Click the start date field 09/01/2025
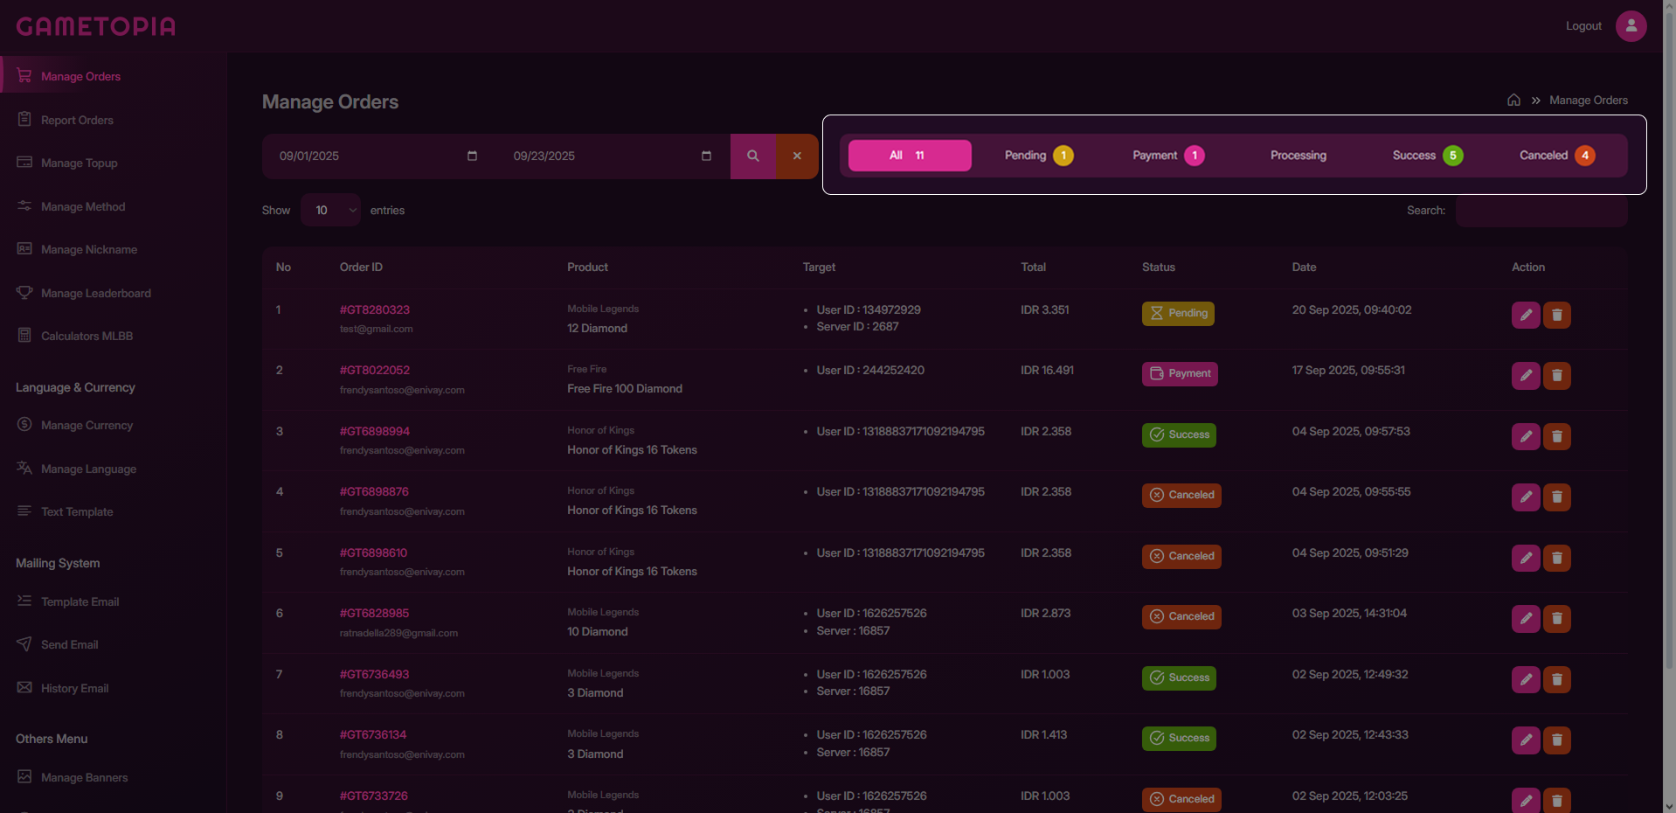 pyautogui.click(x=378, y=156)
